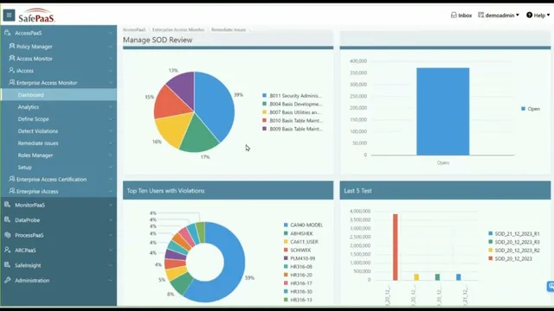This screenshot has width=554, height=311.
Task: Click the tall red SOD_20_12_2023 bar
Action: [395, 247]
